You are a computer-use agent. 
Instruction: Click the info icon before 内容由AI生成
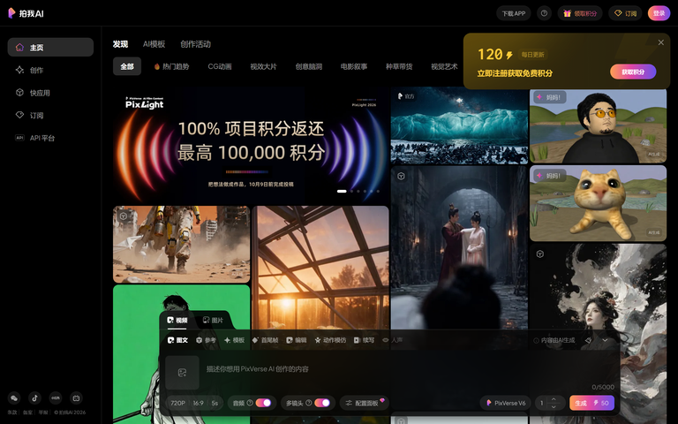coord(536,340)
